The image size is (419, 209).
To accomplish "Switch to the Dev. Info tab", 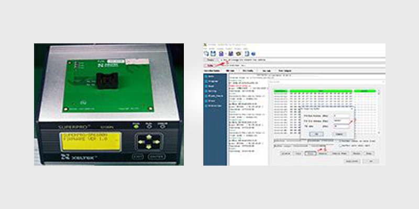I will (x=267, y=71).
